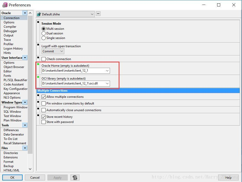Uncheck Store recent history
Image resolution: width=242 pixels, height=182 pixels.
(x=44, y=117)
